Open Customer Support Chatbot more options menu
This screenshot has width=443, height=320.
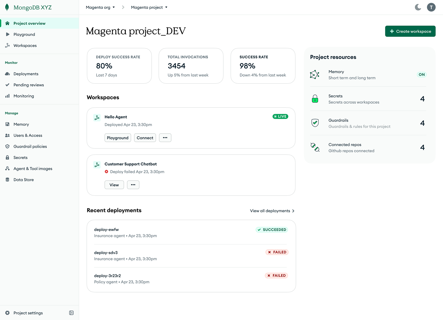click(x=133, y=185)
